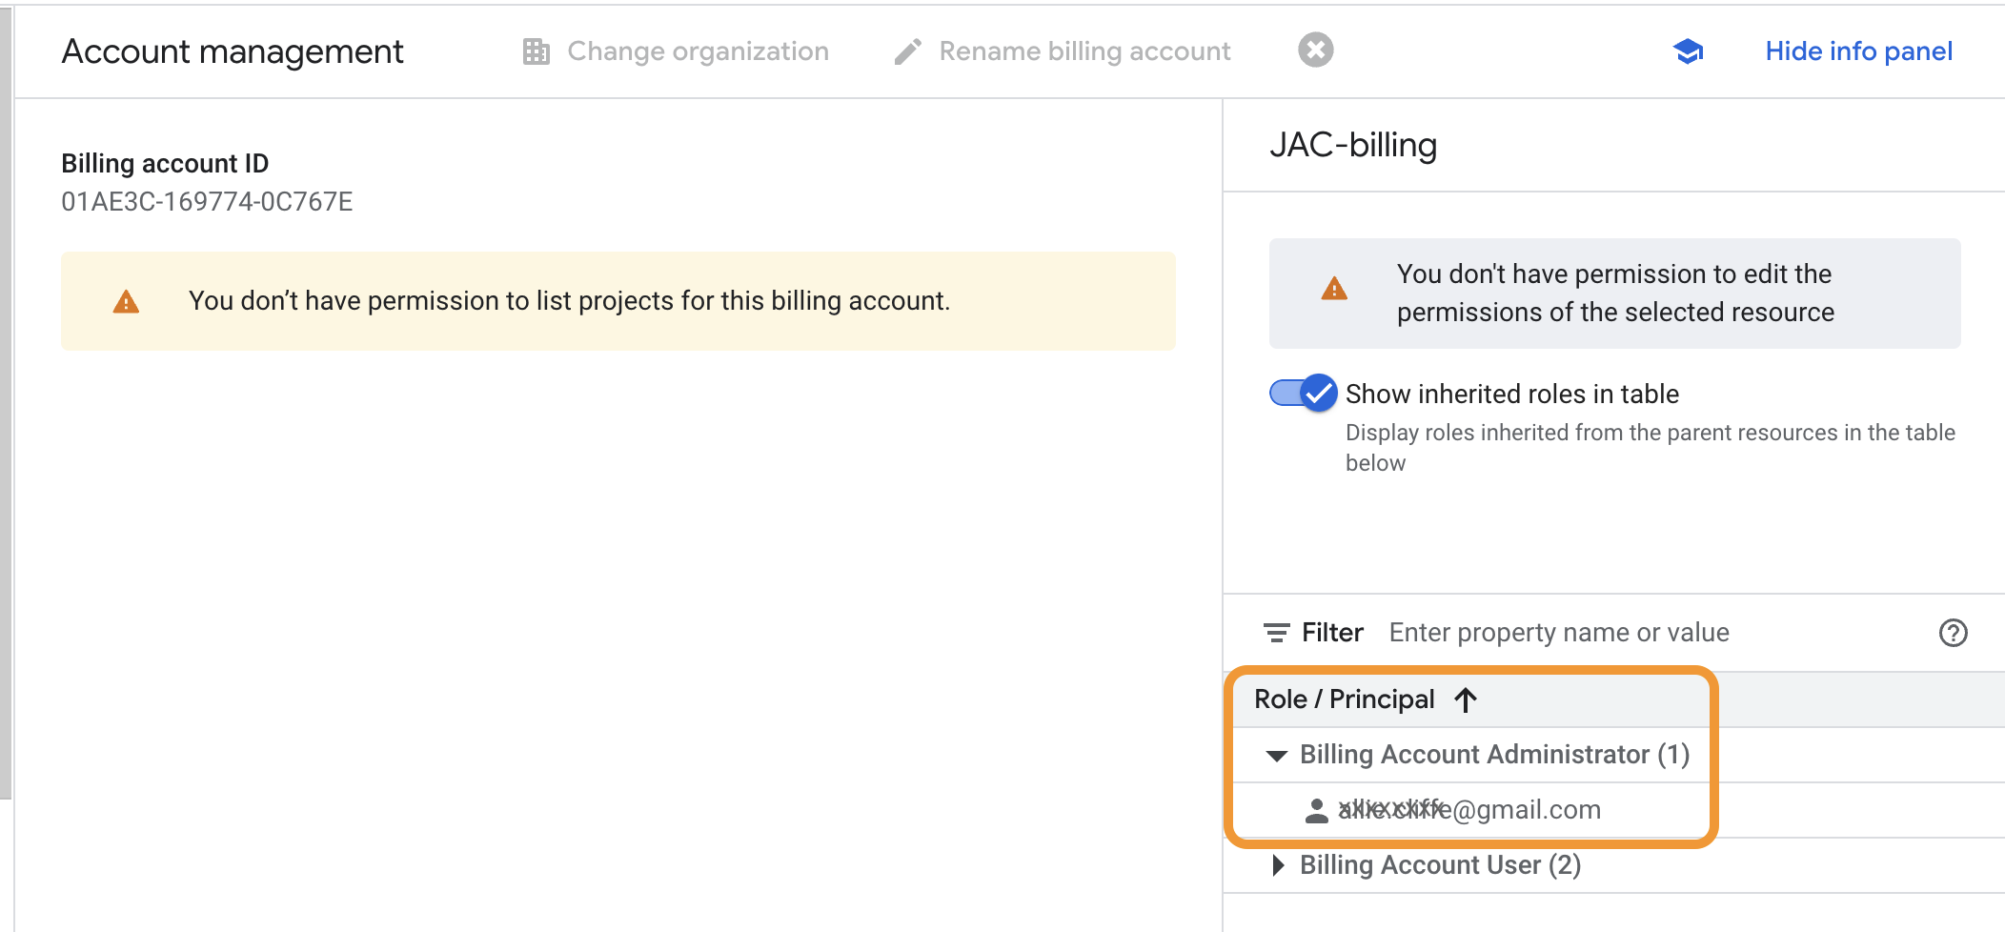Select billing account ID 01AE3C-169774-0C767E
Viewport: 2005px width, 932px height.
click(207, 202)
